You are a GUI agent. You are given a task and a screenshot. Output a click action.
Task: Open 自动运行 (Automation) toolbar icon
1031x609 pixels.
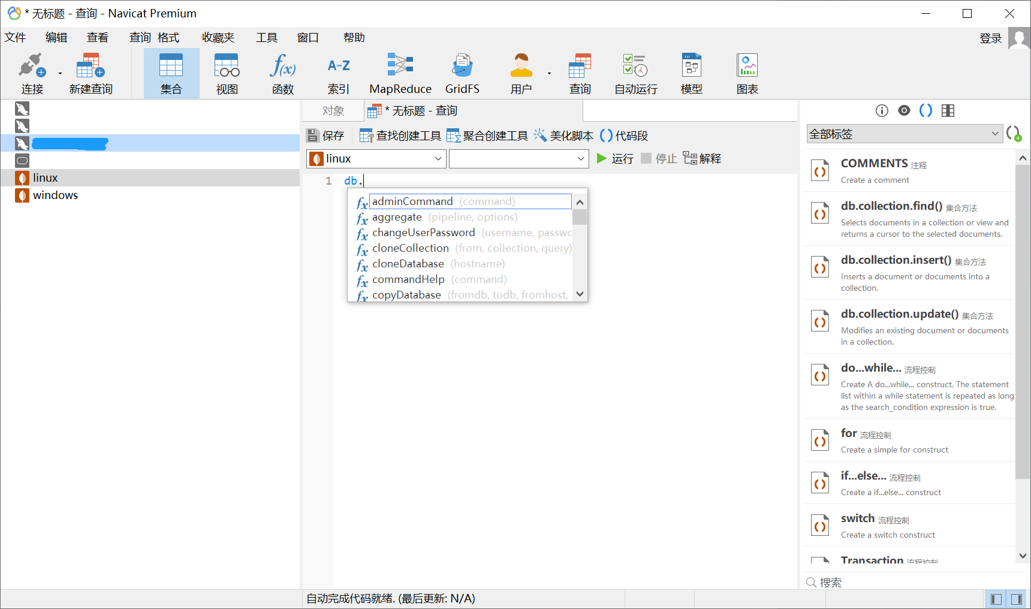tap(635, 73)
